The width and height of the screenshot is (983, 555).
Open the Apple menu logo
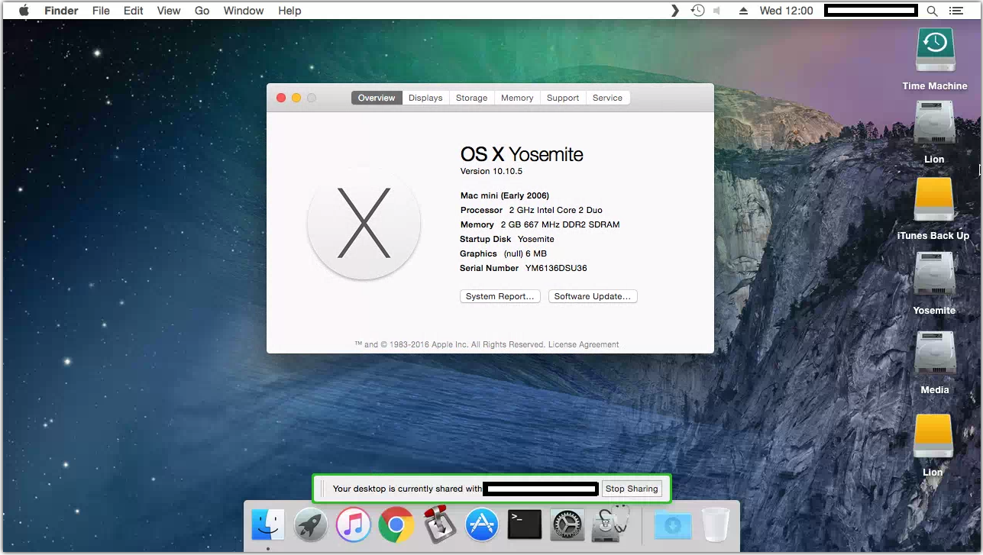[x=23, y=11]
